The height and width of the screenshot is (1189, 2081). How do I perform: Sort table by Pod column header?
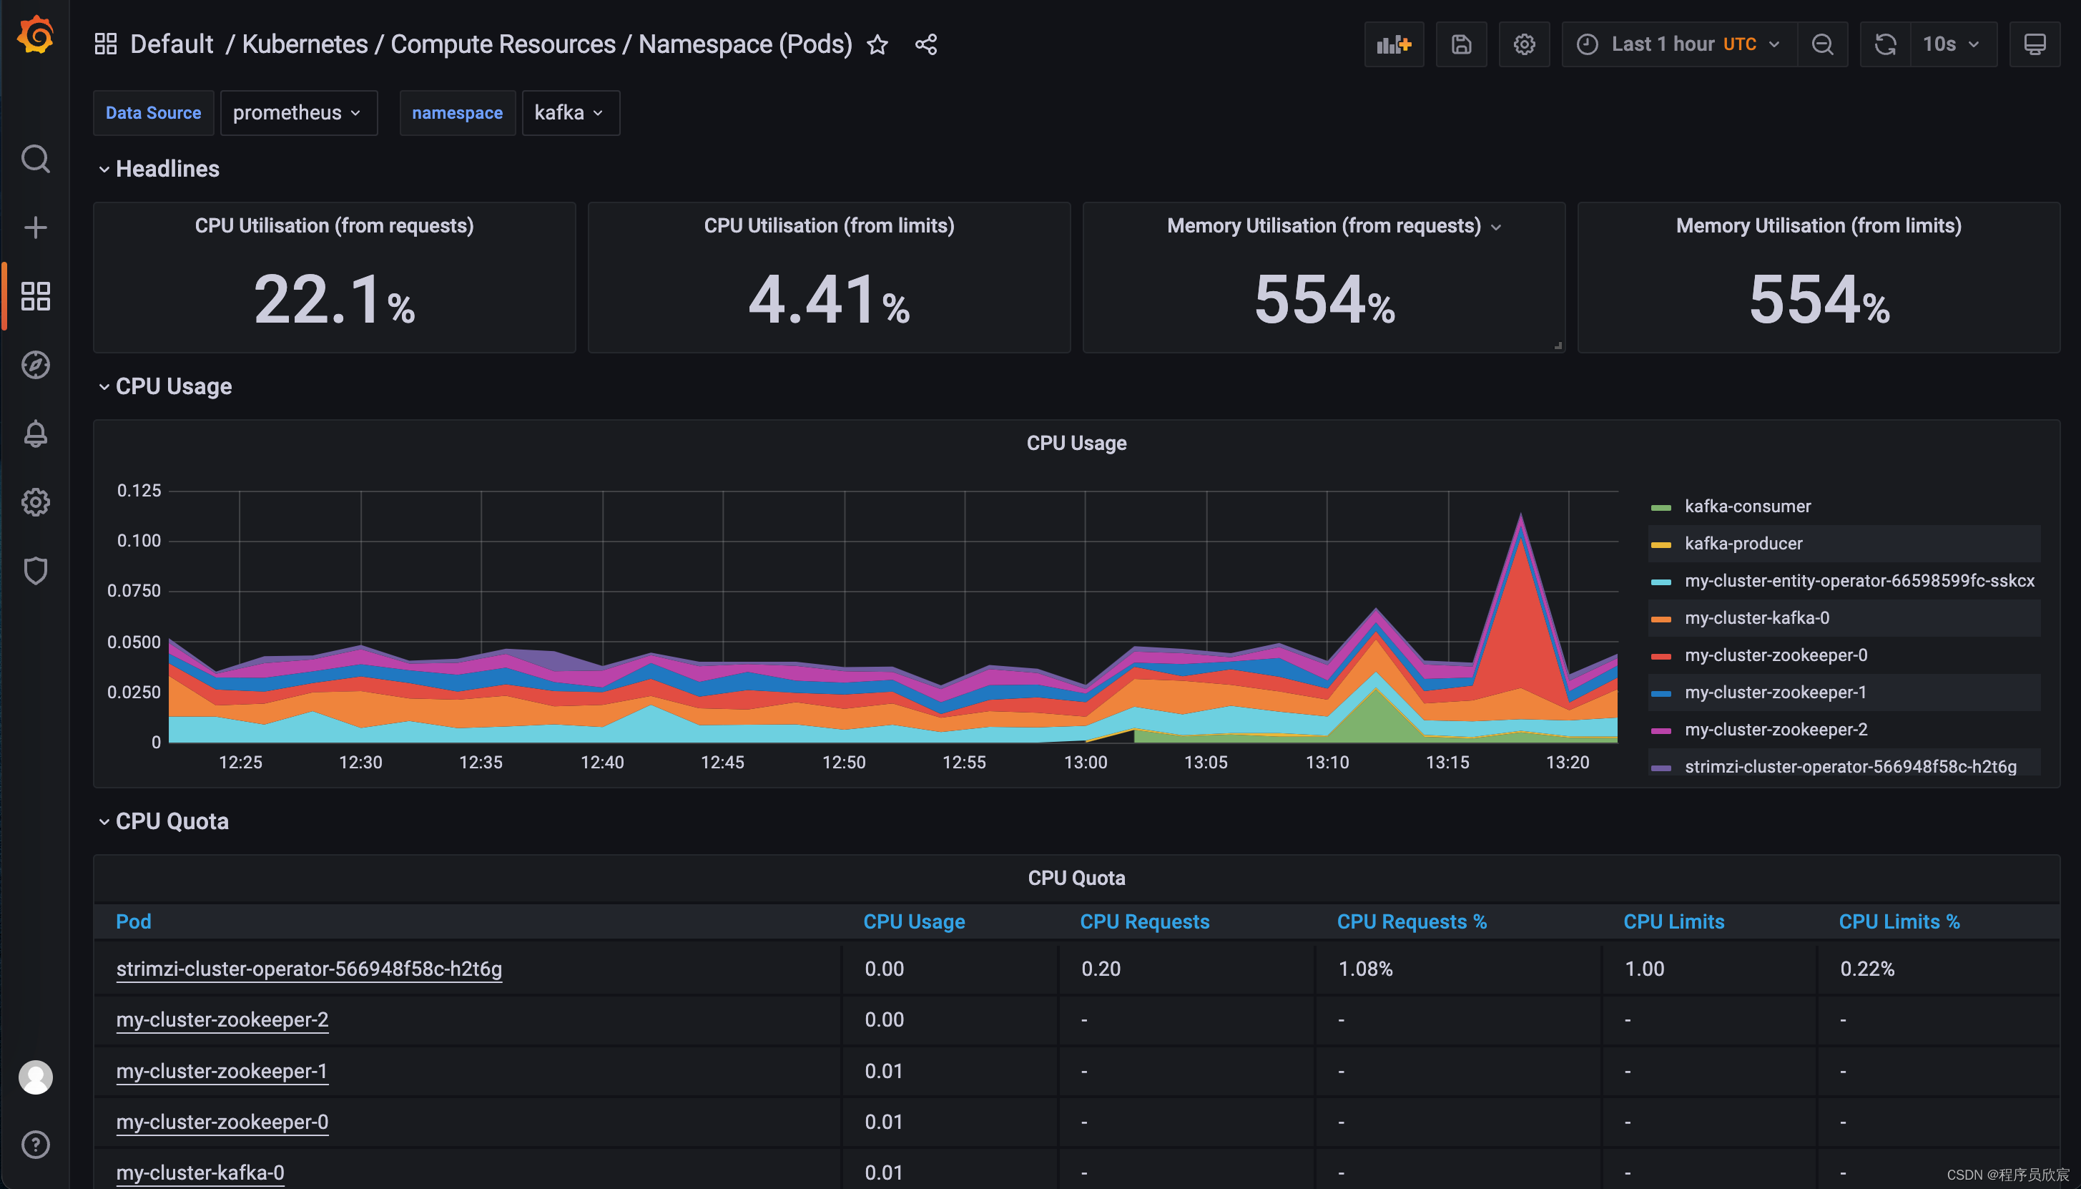point(134,921)
